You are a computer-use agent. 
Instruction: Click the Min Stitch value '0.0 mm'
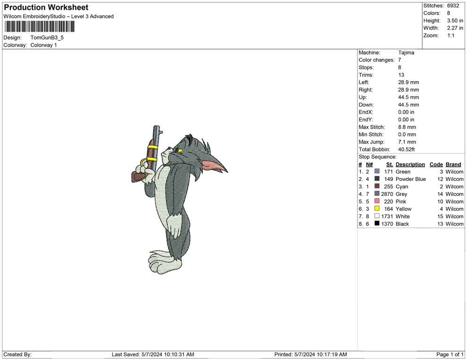(407, 134)
